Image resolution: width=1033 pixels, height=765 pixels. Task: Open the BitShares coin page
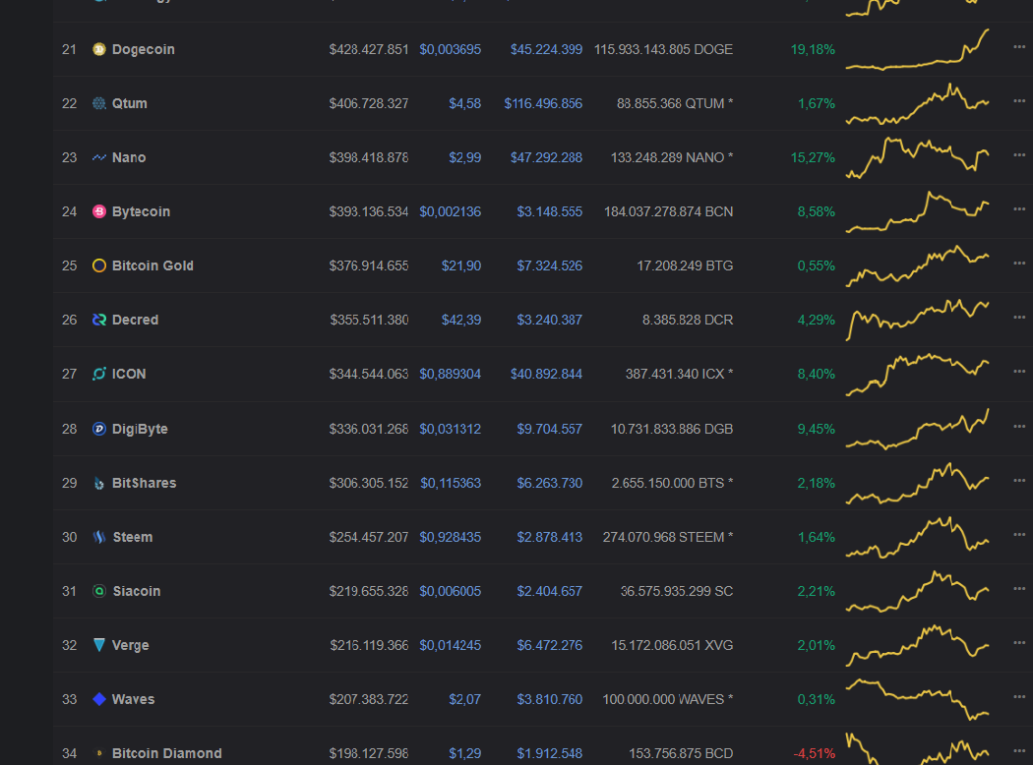[x=145, y=483]
